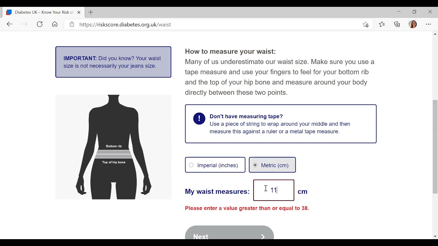The image size is (438, 246).
Task: Click the 'Bottom rib' diagram label
Action: (x=114, y=146)
